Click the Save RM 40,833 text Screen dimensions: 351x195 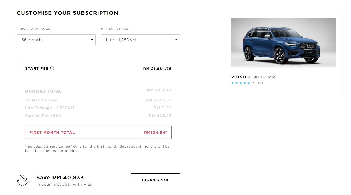60,178
